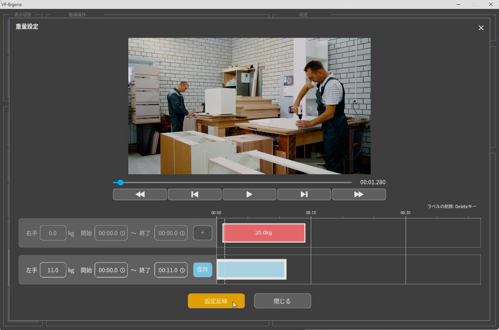Image resolution: width=499 pixels, height=330 pixels.
Task: Click the left hand weight 11.0 field
Action: click(x=53, y=270)
